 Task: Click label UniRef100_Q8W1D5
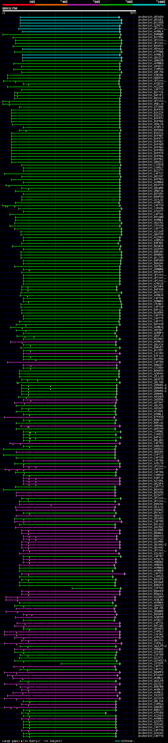[x=151, y=60]
